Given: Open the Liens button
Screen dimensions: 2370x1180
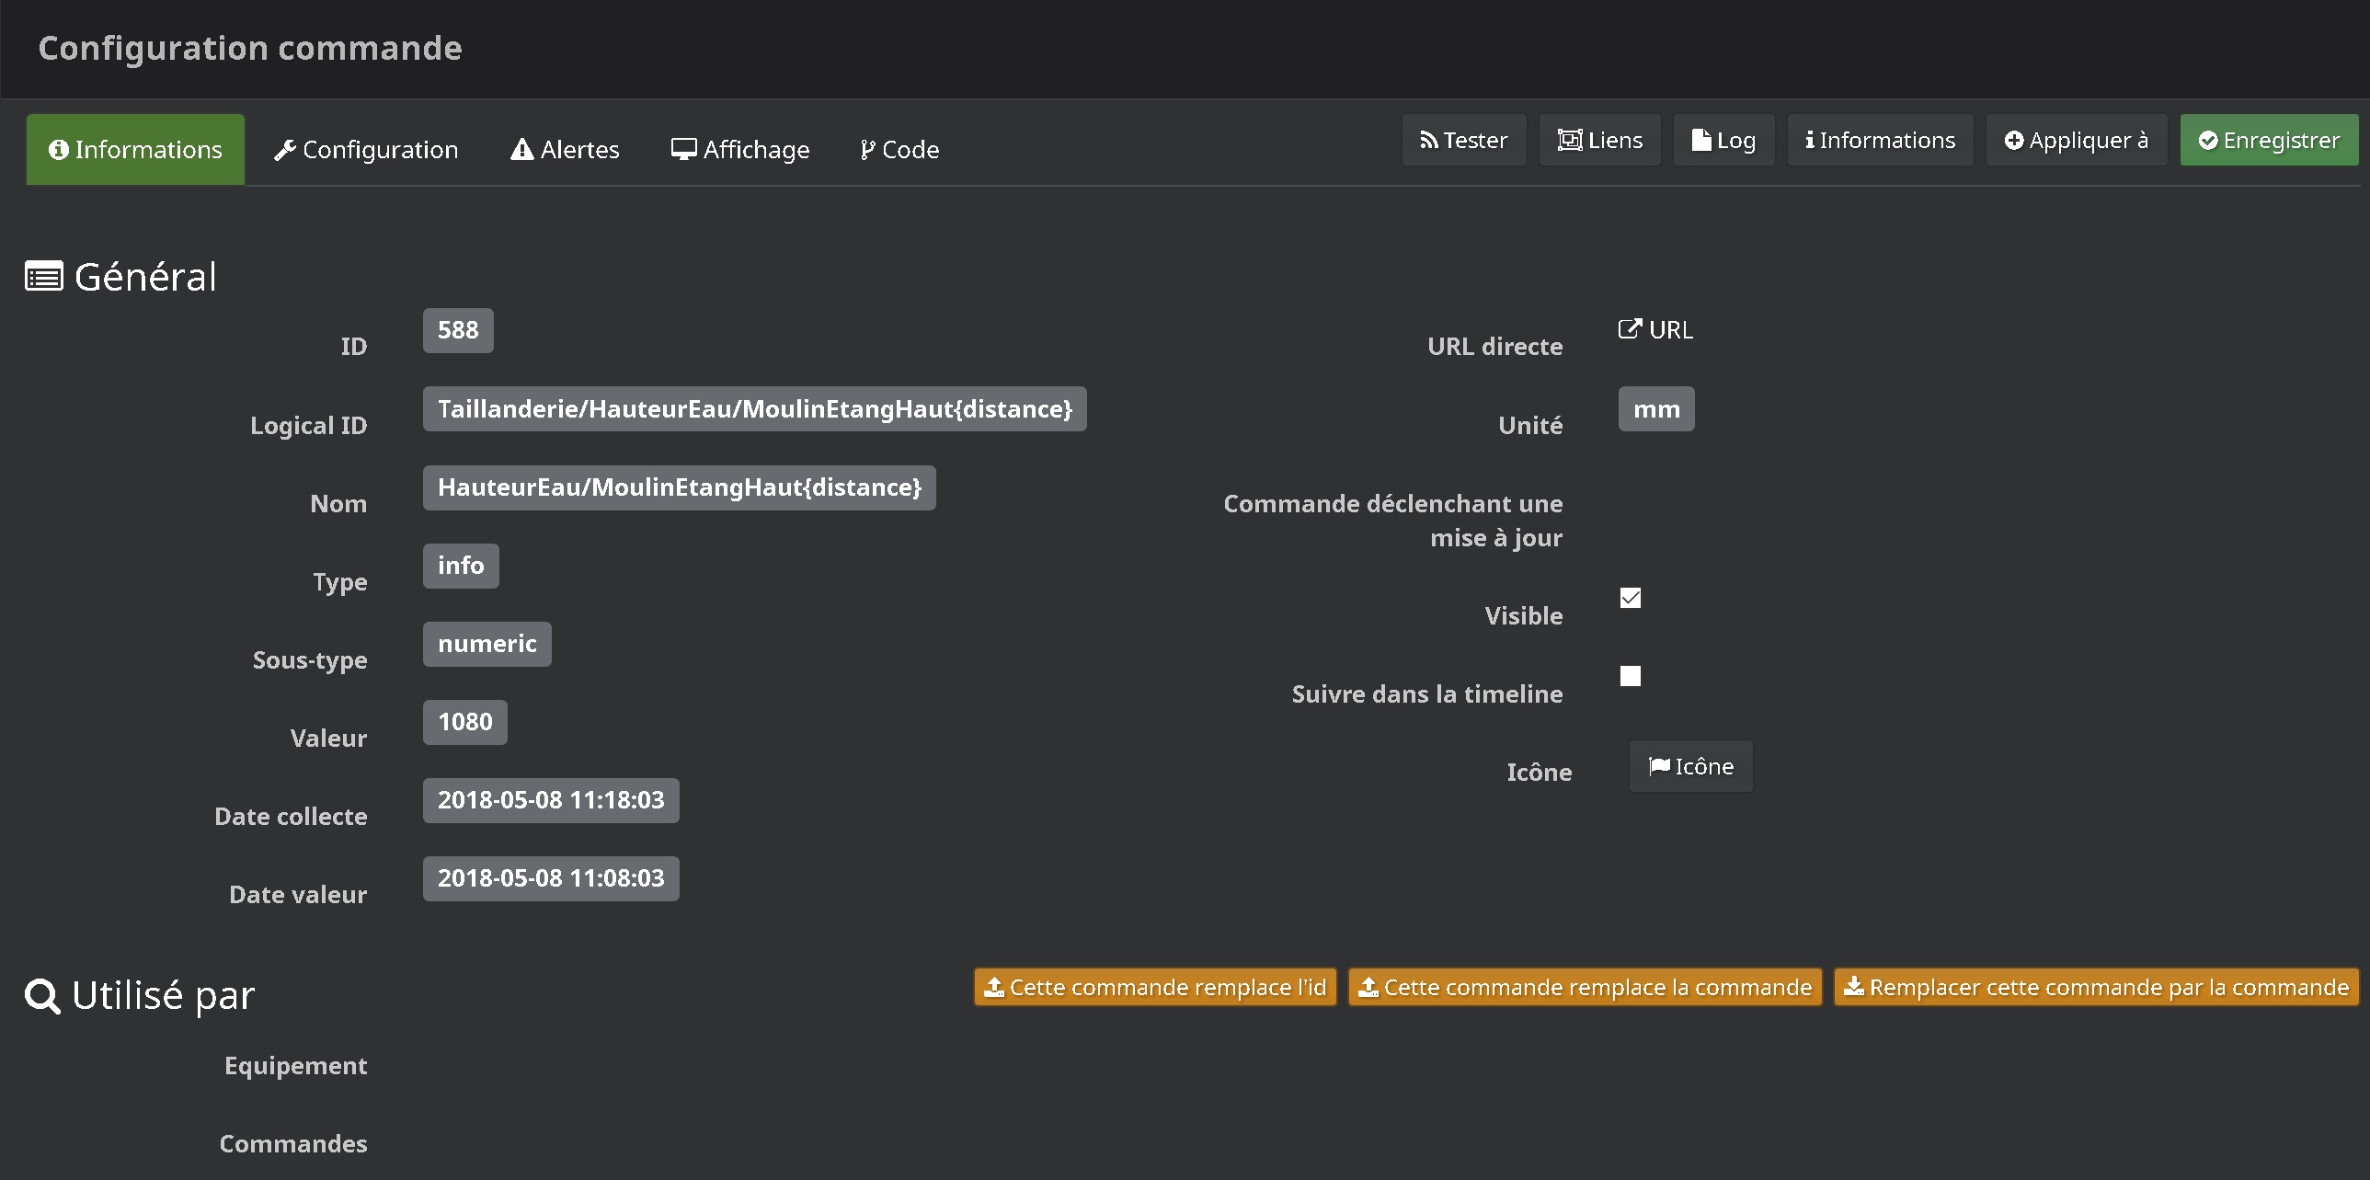Looking at the screenshot, I should pos(1600,140).
